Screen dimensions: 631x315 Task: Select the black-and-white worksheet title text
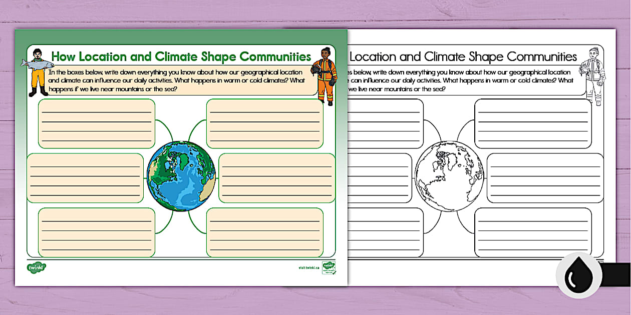463,56
